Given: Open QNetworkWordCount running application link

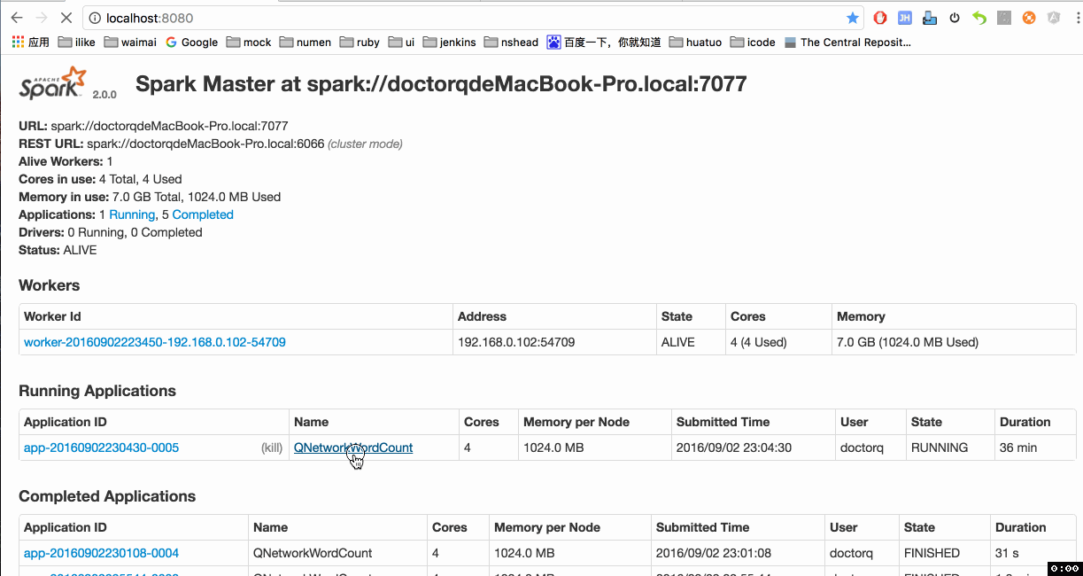Looking at the screenshot, I should tap(353, 448).
